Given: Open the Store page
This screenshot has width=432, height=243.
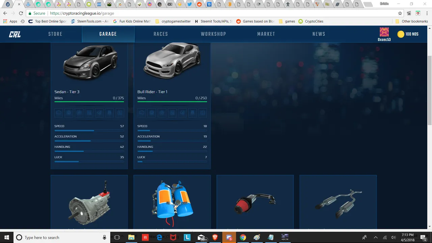Looking at the screenshot, I should pyautogui.click(x=55, y=34).
